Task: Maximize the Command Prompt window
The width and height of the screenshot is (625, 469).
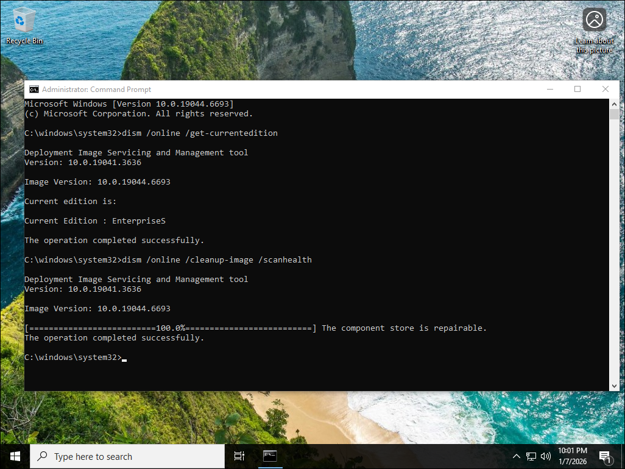Action: point(577,90)
